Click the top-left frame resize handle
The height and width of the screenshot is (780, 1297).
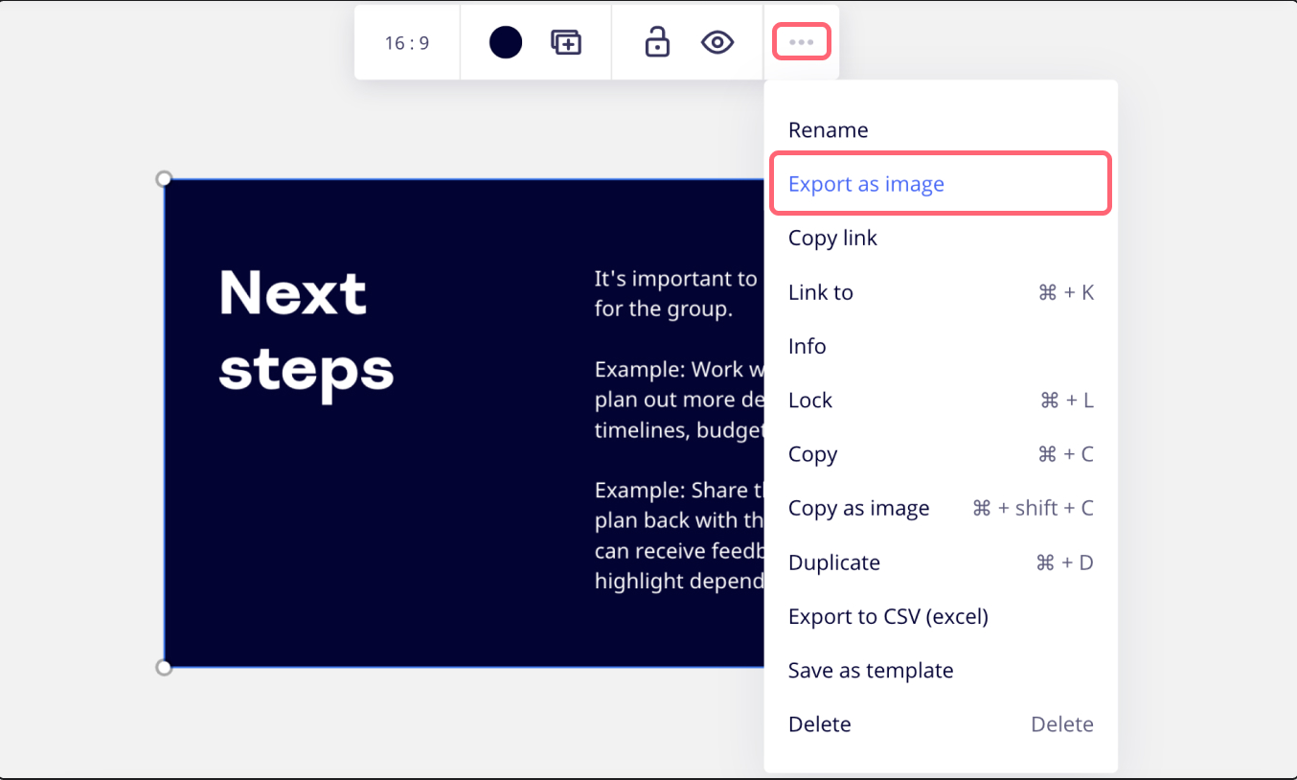[x=164, y=179]
